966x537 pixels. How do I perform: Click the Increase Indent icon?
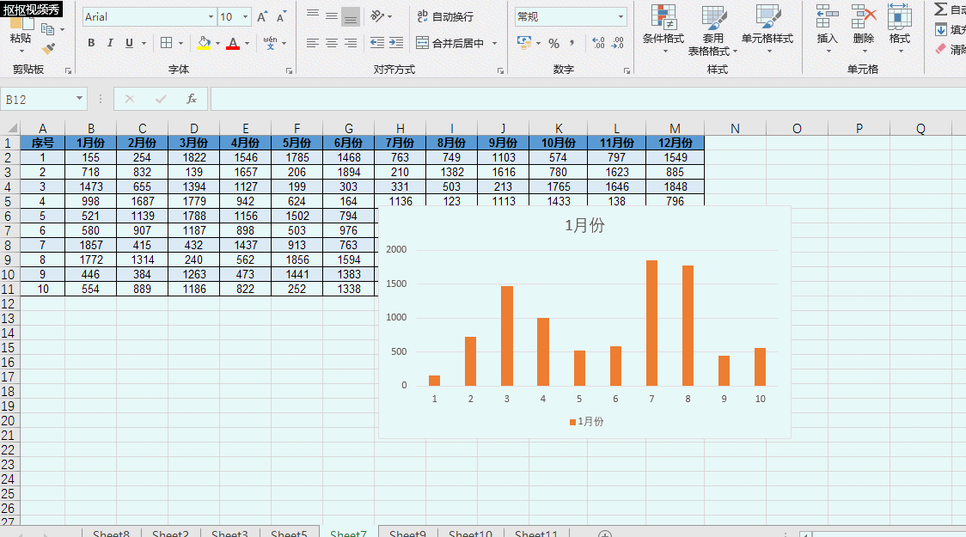[x=396, y=43]
